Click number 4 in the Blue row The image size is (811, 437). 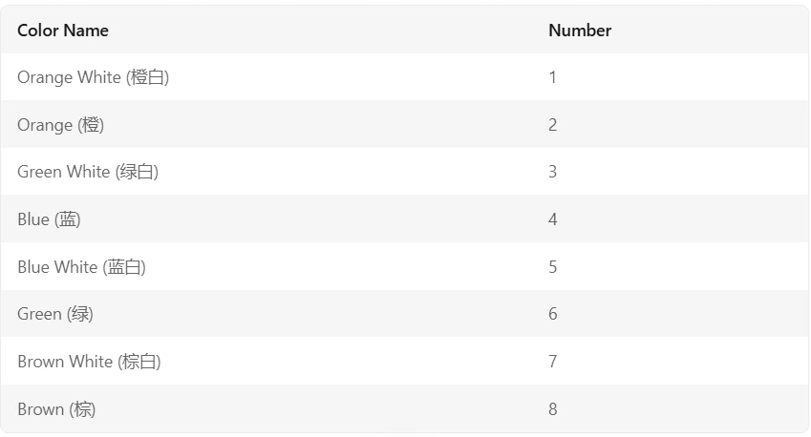tap(552, 219)
